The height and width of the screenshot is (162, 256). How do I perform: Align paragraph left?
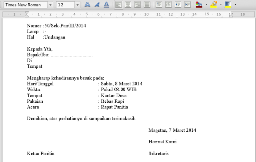[x=118, y=4]
